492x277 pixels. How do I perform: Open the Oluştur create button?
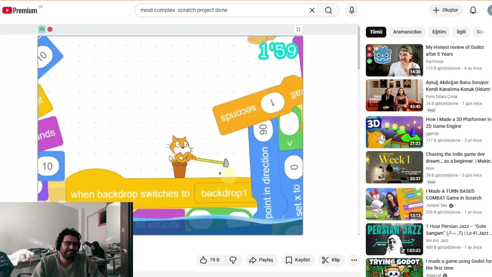tap(445, 10)
